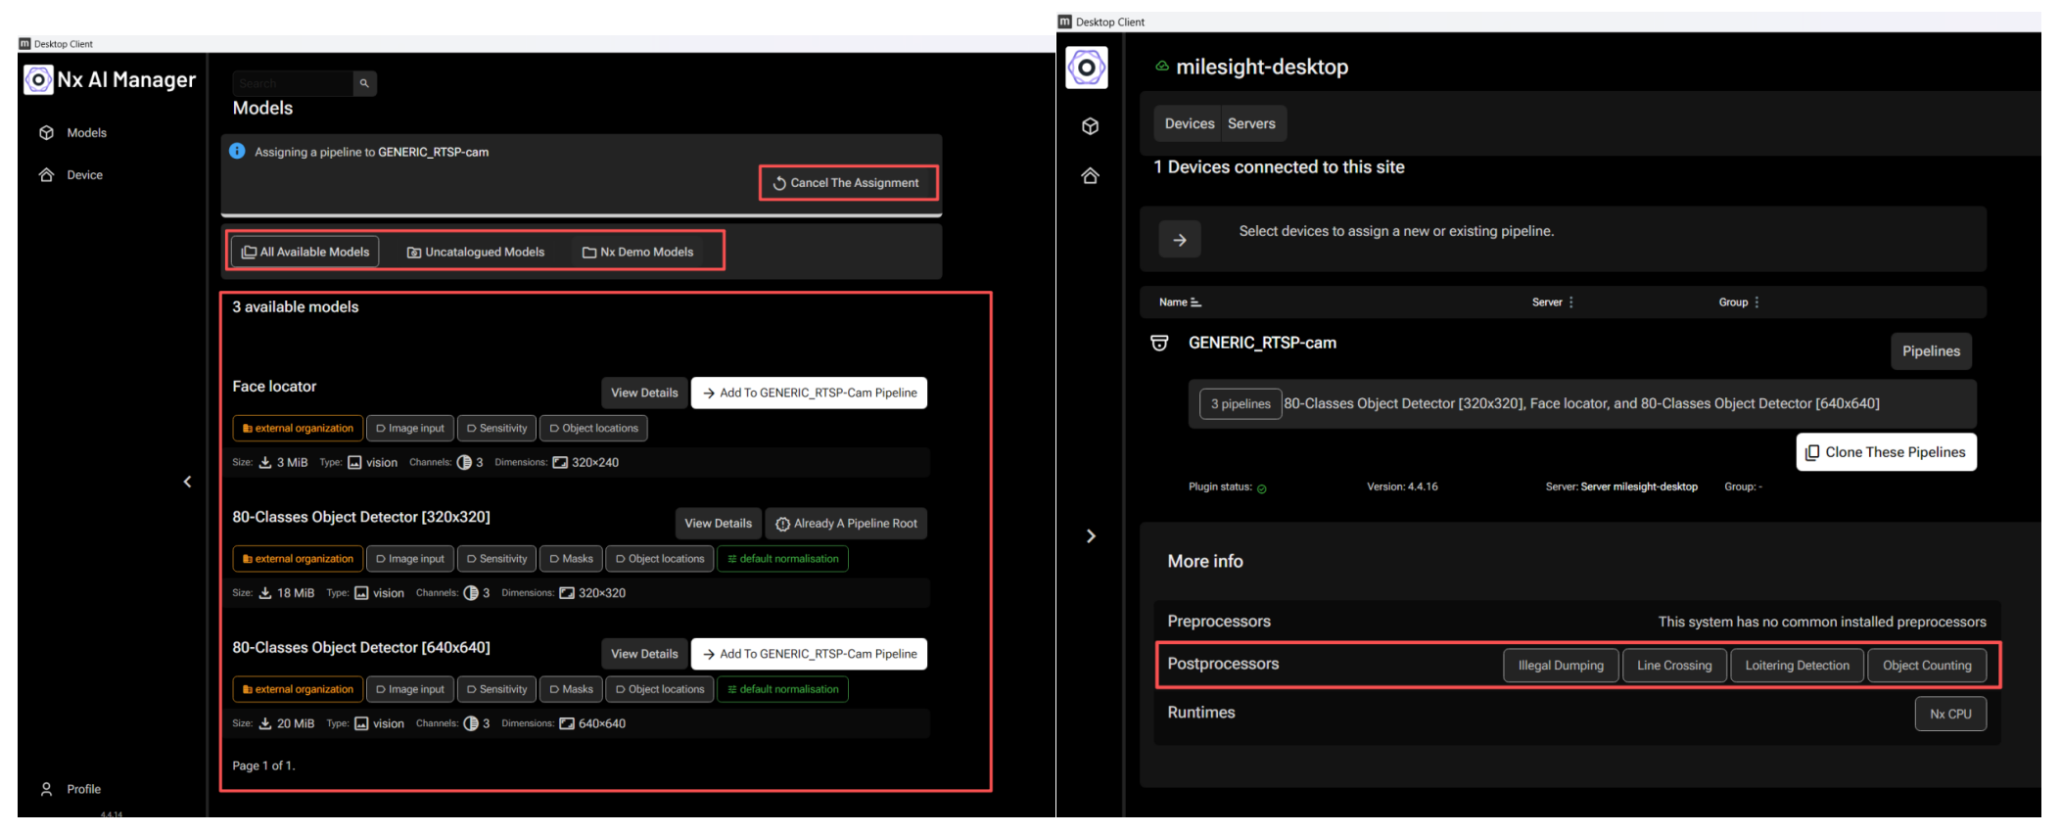Click Clone These Pipelines button

pos(1886,452)
